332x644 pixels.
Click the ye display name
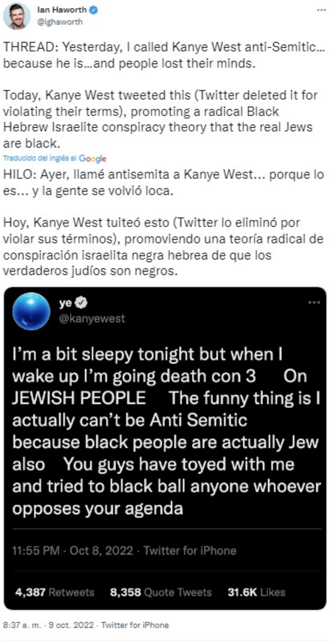coord(65,303)
